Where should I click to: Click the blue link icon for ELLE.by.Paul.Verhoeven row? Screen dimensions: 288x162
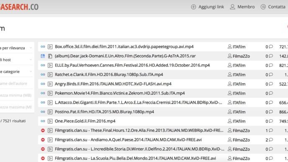(x=43, y=65)
